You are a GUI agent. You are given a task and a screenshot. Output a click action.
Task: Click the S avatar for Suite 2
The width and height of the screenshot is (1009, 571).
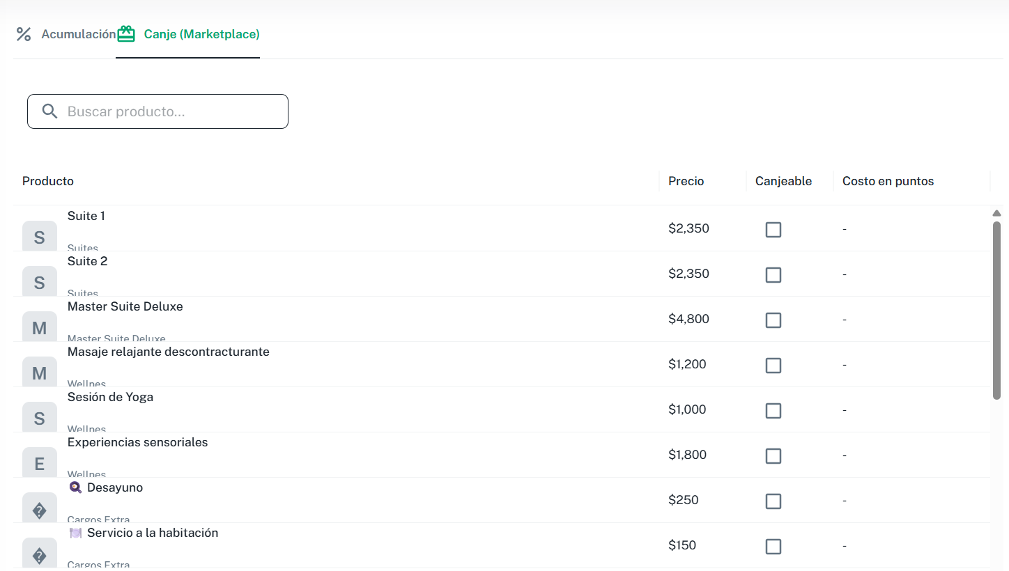click(x=40, y=281)
